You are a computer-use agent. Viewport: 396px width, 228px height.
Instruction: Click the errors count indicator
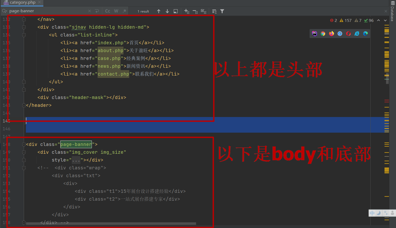(333, 20)
